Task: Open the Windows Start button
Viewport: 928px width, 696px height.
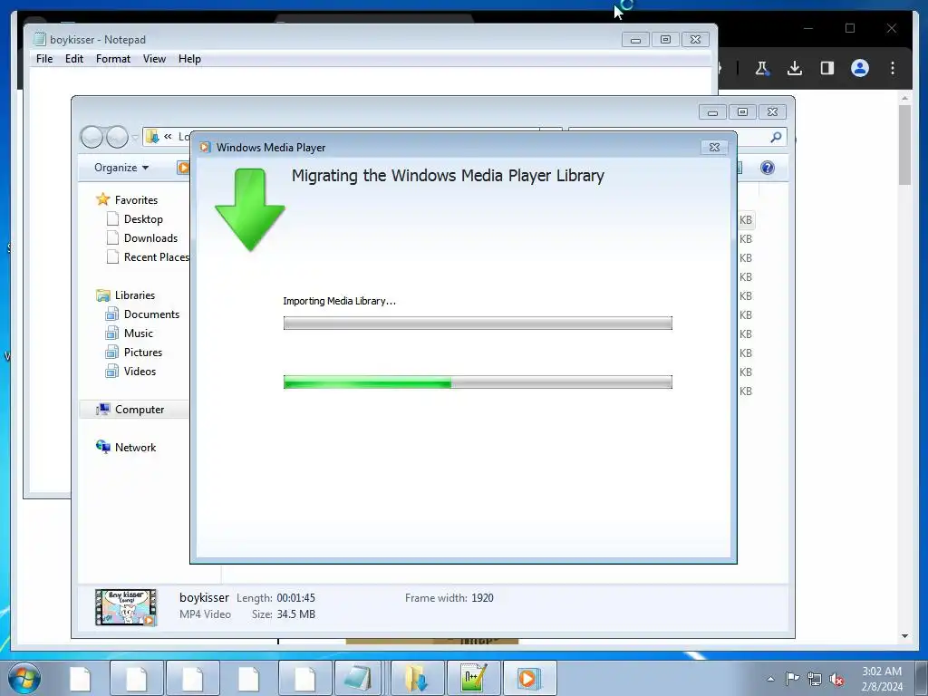Action: [24, 679]
